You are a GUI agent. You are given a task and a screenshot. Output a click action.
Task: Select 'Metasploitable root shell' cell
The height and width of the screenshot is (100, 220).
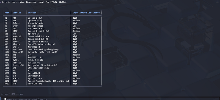[x=43, y=52]
